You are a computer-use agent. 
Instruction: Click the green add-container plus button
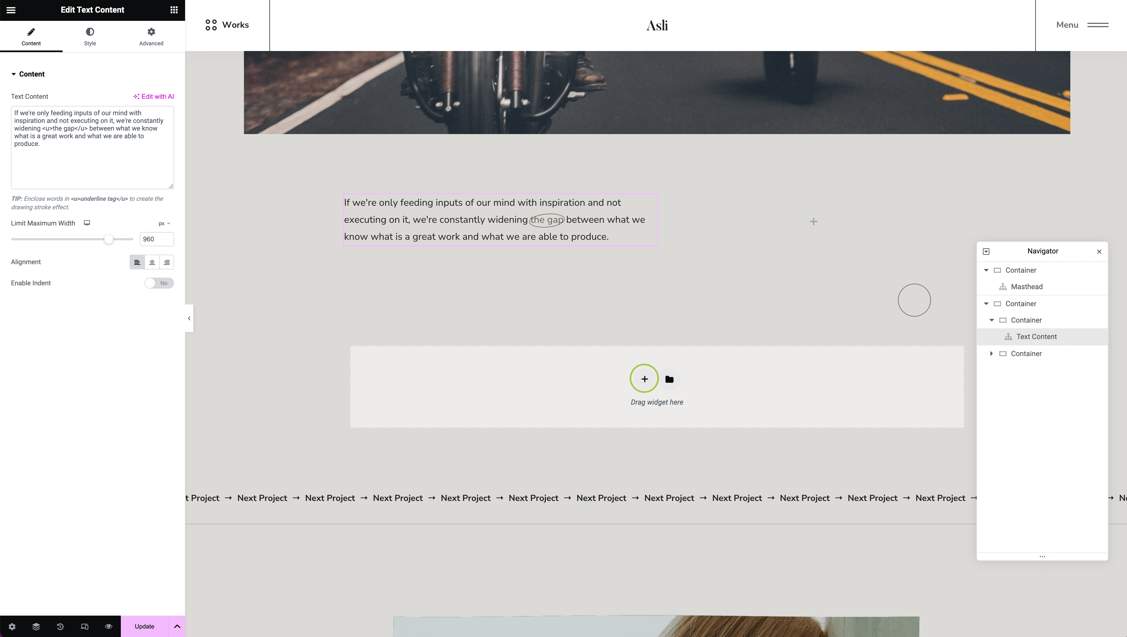point(644,379)
